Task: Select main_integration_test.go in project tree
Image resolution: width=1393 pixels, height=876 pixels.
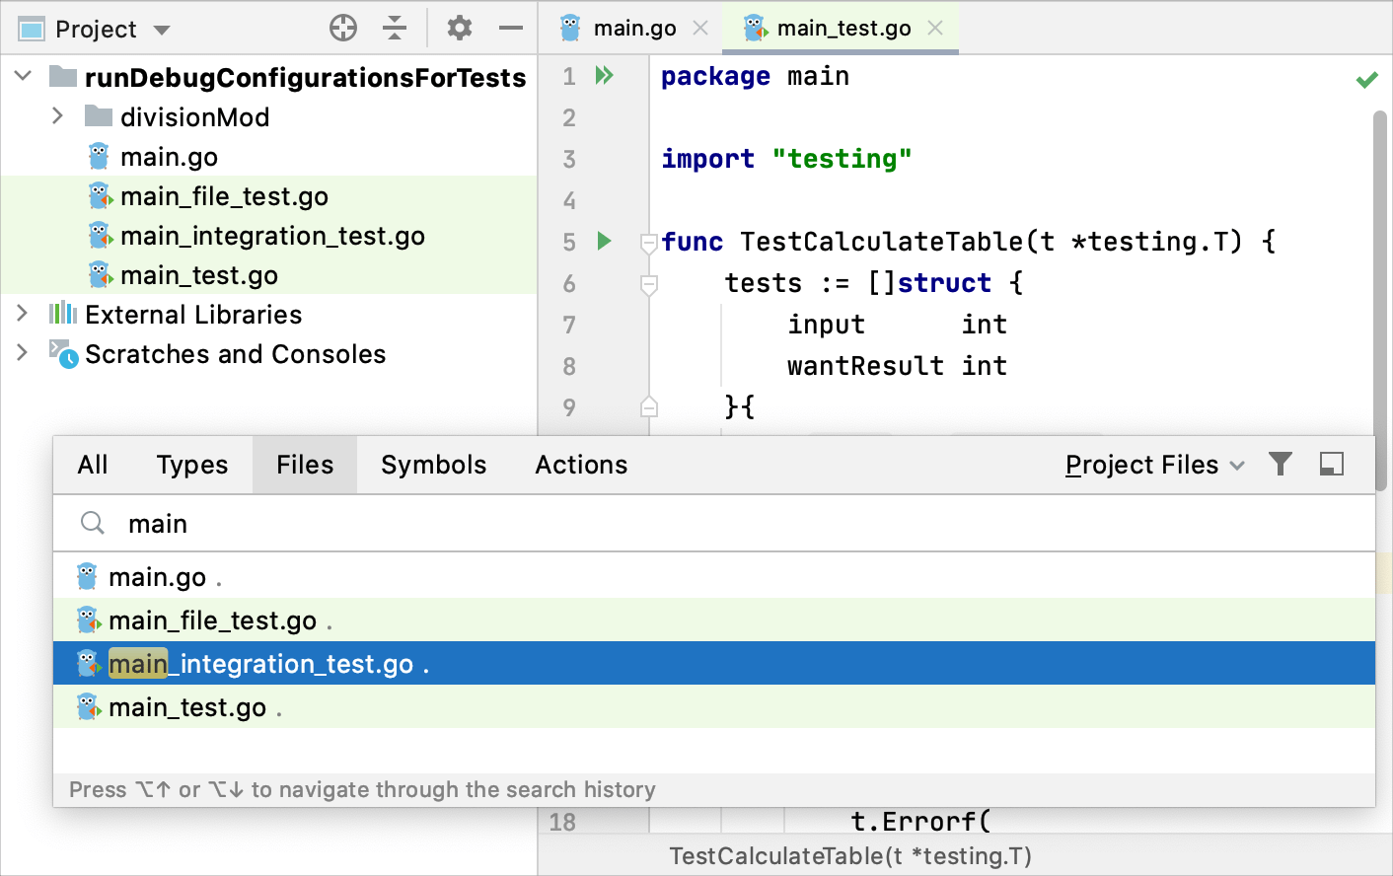Action: [272, 236]
